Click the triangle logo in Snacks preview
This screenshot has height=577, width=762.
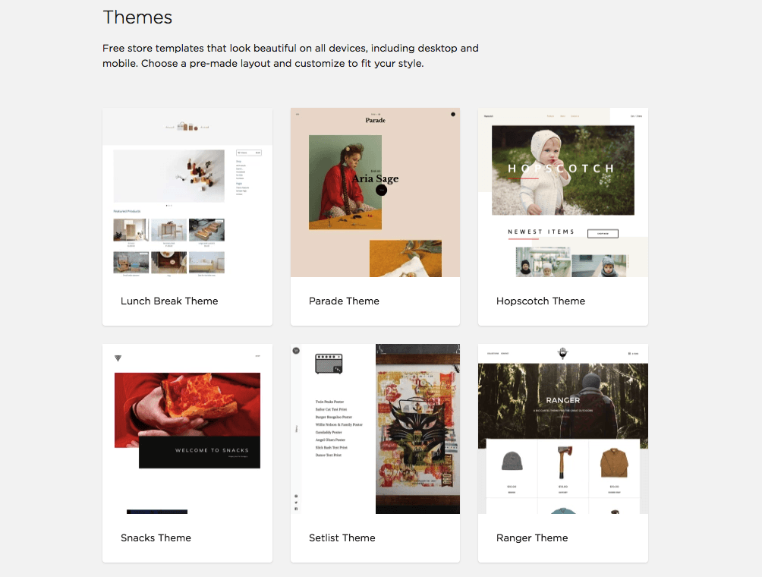coord(118,358)
